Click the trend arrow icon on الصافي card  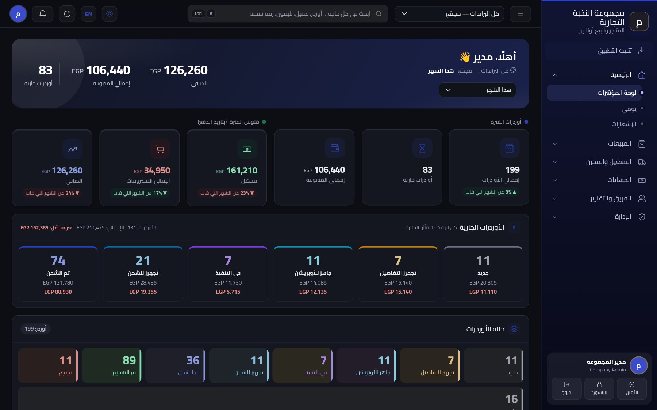(x=72, y=149)
